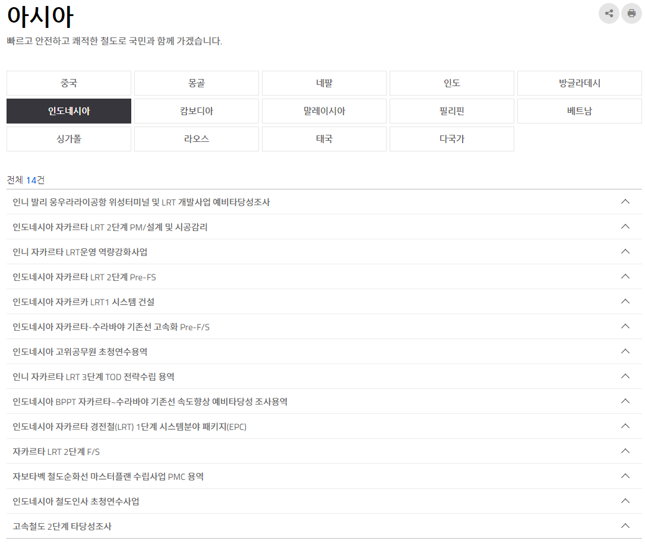Toggle chevron for 고위공무원 초청연수용역 row
The image size is (645, 544).
(x=625, y=351)
